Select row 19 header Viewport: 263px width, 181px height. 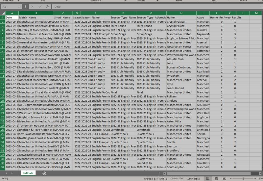3,92
